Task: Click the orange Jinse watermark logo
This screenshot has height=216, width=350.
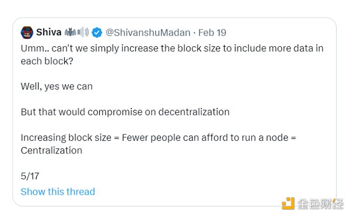Action: (288, 203)
